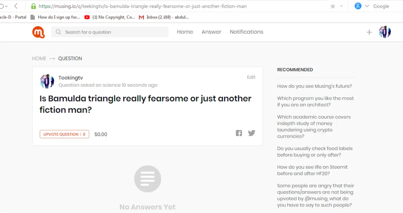Open the Portal bookmark
The height and width of the screenshot is (213, 403).
[13, 17]
